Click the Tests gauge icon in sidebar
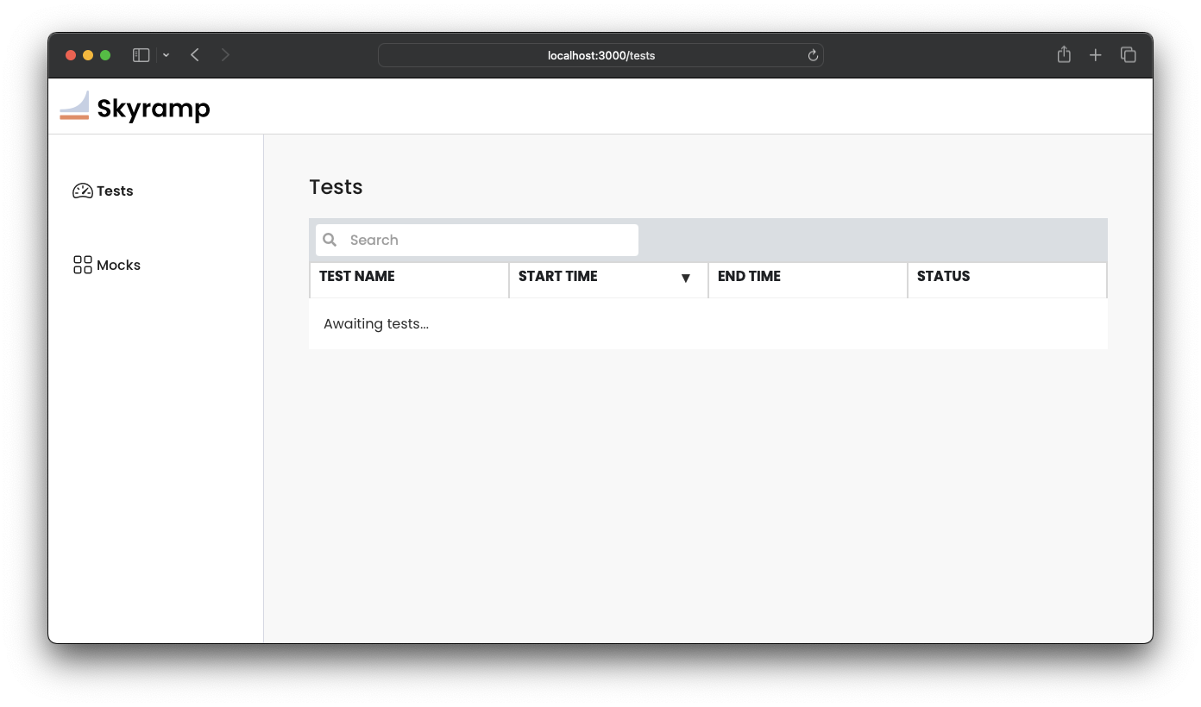The height and width of the screenshot is (707, 1201). click(83, 191)
